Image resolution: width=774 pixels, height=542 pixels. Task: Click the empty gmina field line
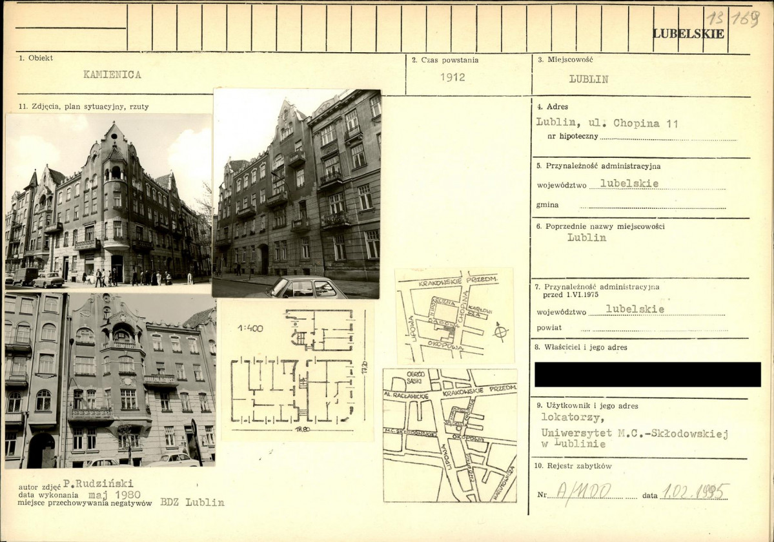pos(652,206)
